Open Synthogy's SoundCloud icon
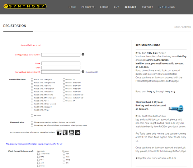Image resolution: width=193 pixels, height=168 pixels. tap(78, 133)
